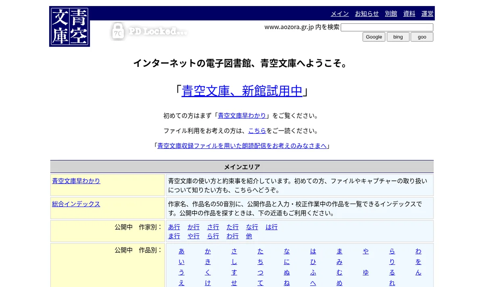484x287 pixels.
Task: Open works starting with ら
Action: [x=392, y=251]
